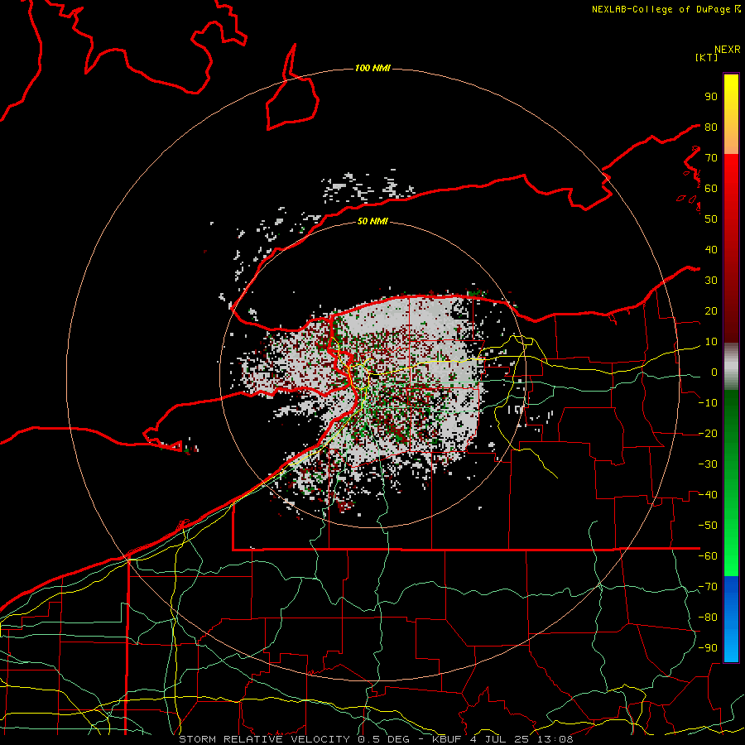Click the blue bottom segment of color scale

(x=731, y=619)
